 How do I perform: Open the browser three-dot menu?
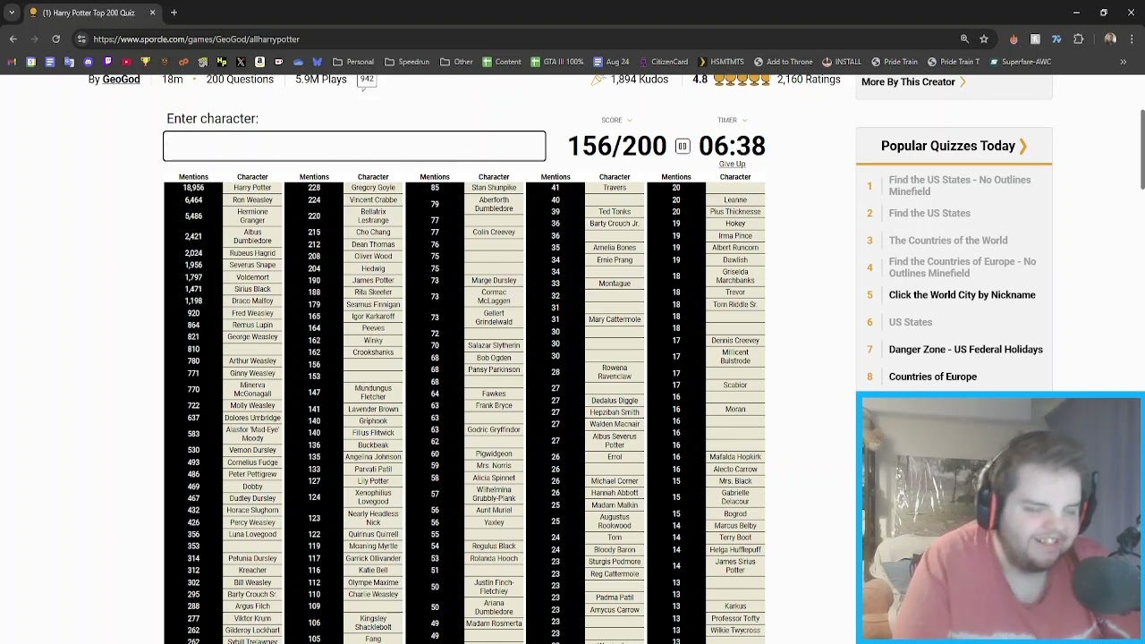(1132, 39)
